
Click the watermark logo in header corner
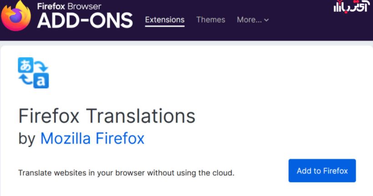point(351,6)
